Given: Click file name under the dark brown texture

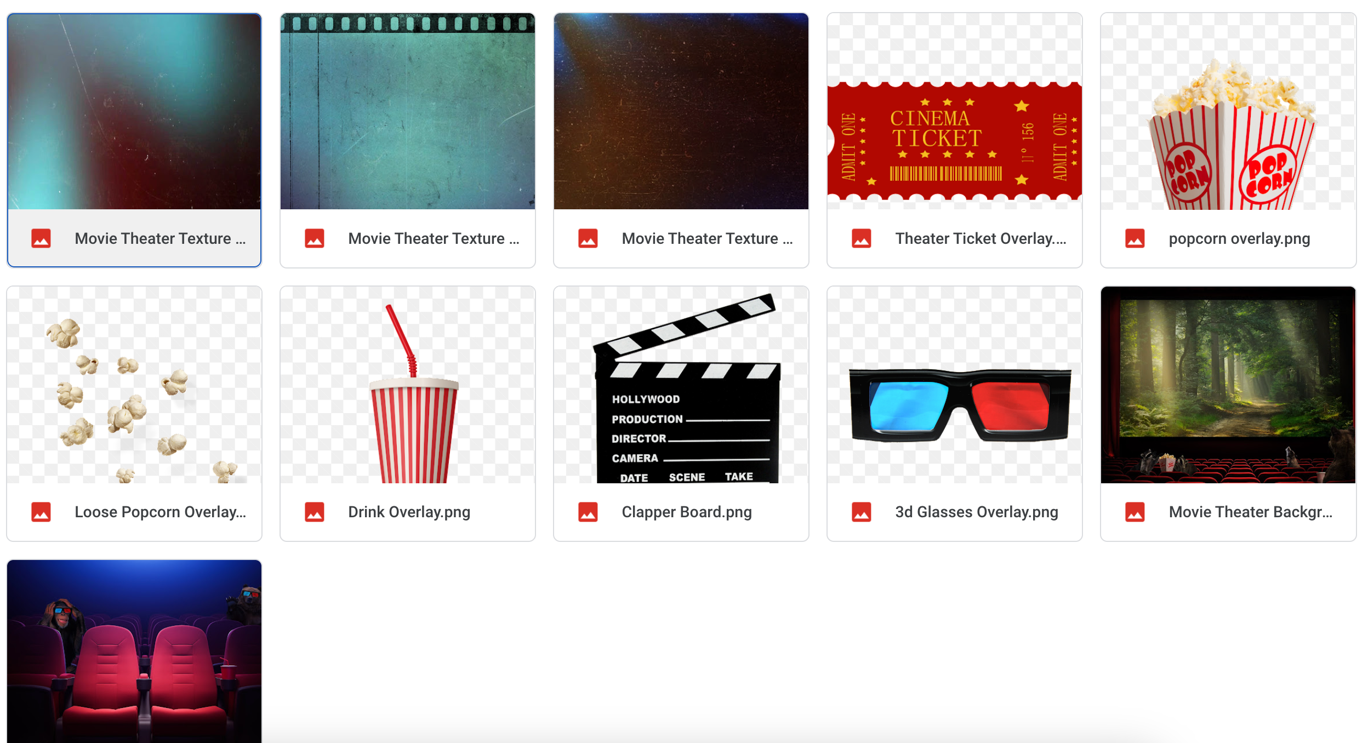Looking at the screenshot, I should tap(707, 238).
